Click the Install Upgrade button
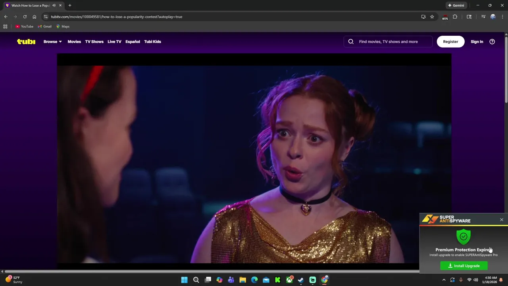Image resolution: width=508 pixels, height=286 pixels. point(464,266)
